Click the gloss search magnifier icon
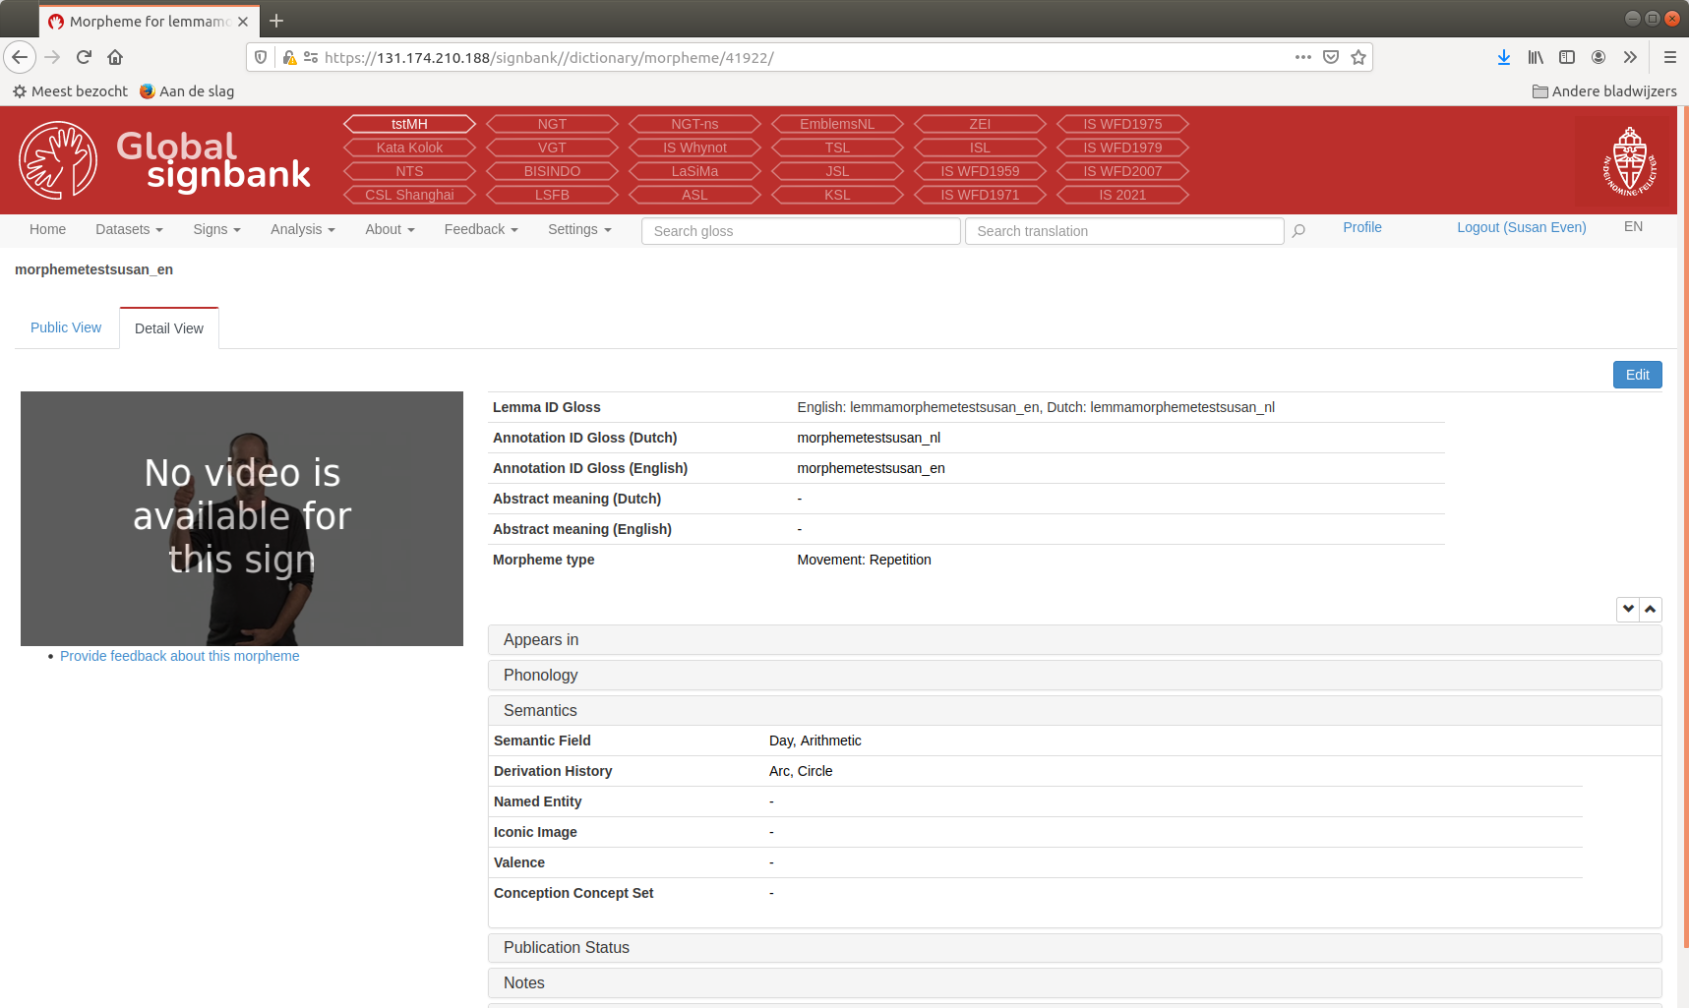The width and height of the screenshot is (1689, 1008). (1297, 230)
